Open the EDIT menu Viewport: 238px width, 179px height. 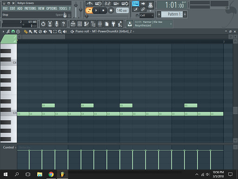click(x=13, y=8)
